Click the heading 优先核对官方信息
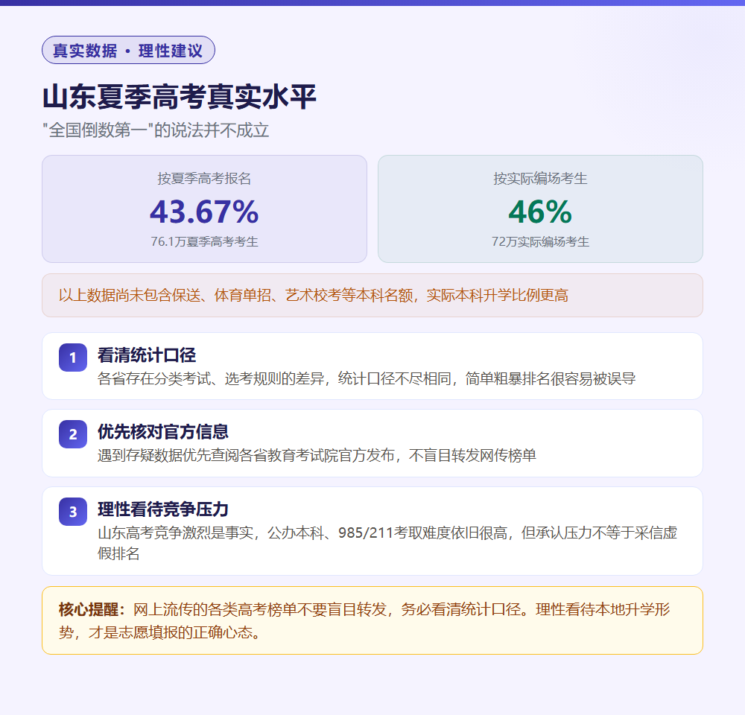This screenshot has width=745, height=715. (163, 432)
